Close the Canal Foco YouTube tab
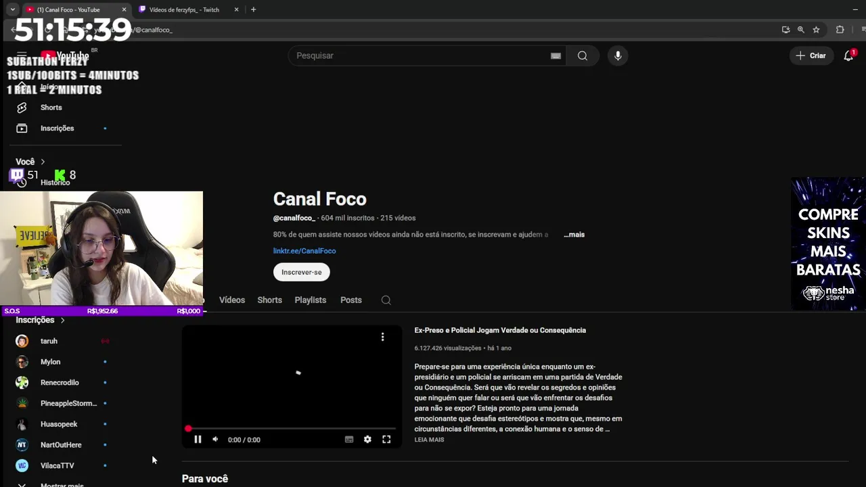Screen dimensions: 866x487 [124, 9]
